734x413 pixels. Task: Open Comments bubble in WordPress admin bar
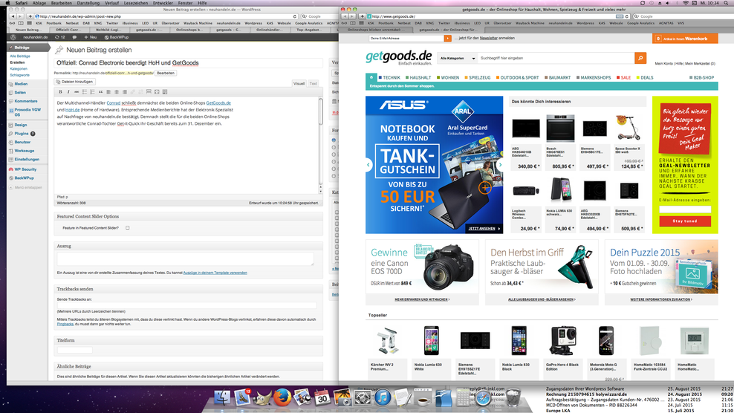point(74,37)
